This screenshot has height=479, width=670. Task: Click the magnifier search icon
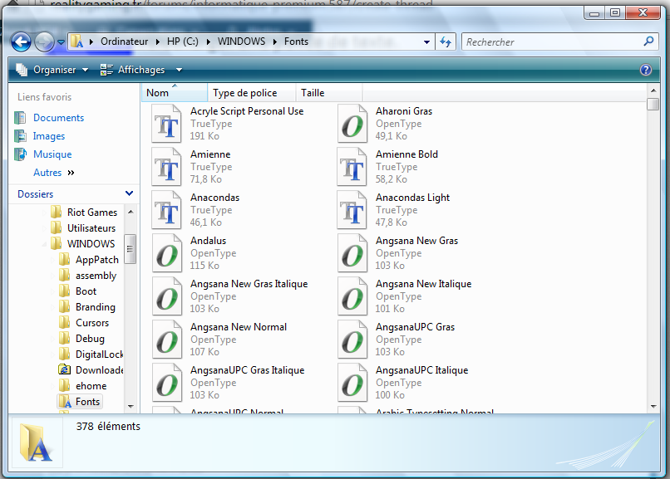[x=648, y=42]
